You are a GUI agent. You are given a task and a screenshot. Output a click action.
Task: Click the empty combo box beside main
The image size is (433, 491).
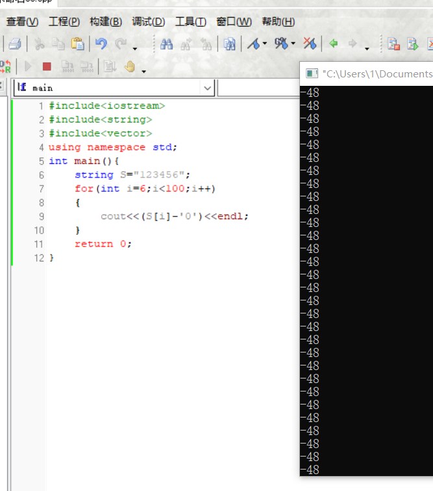click(x=258, y=88)
